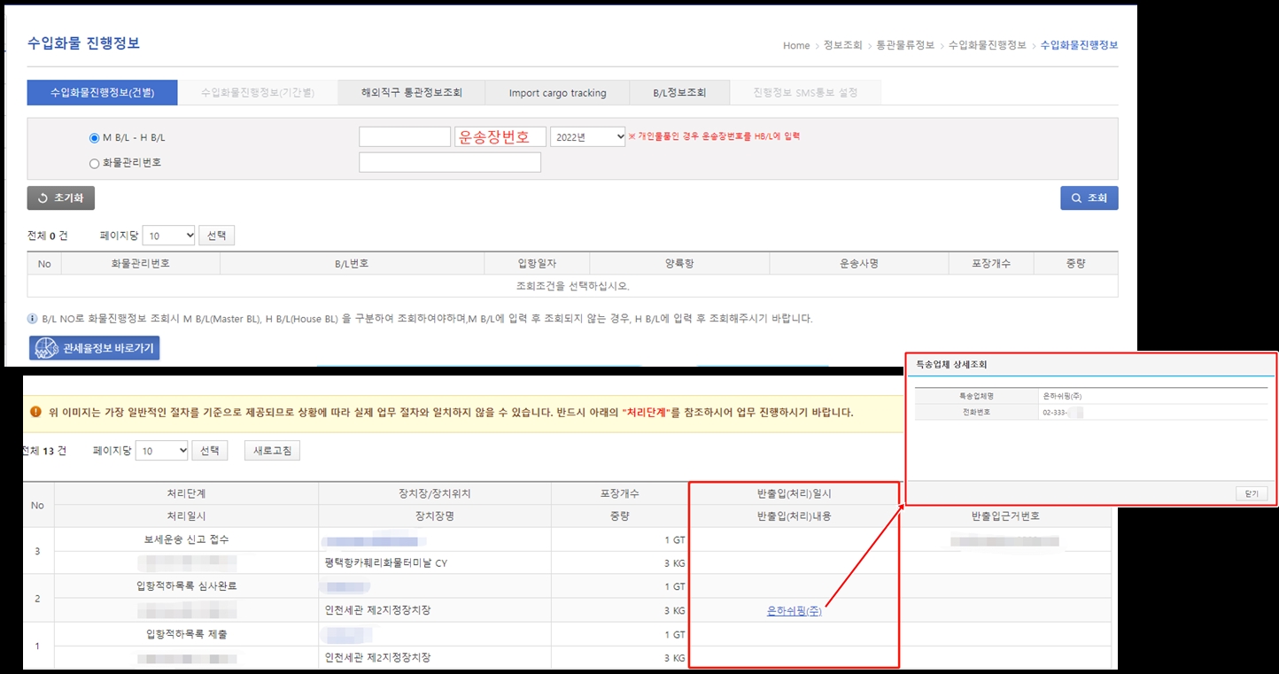
Task: Select the 화물관리번호 radio button
Action: [95, 163]
